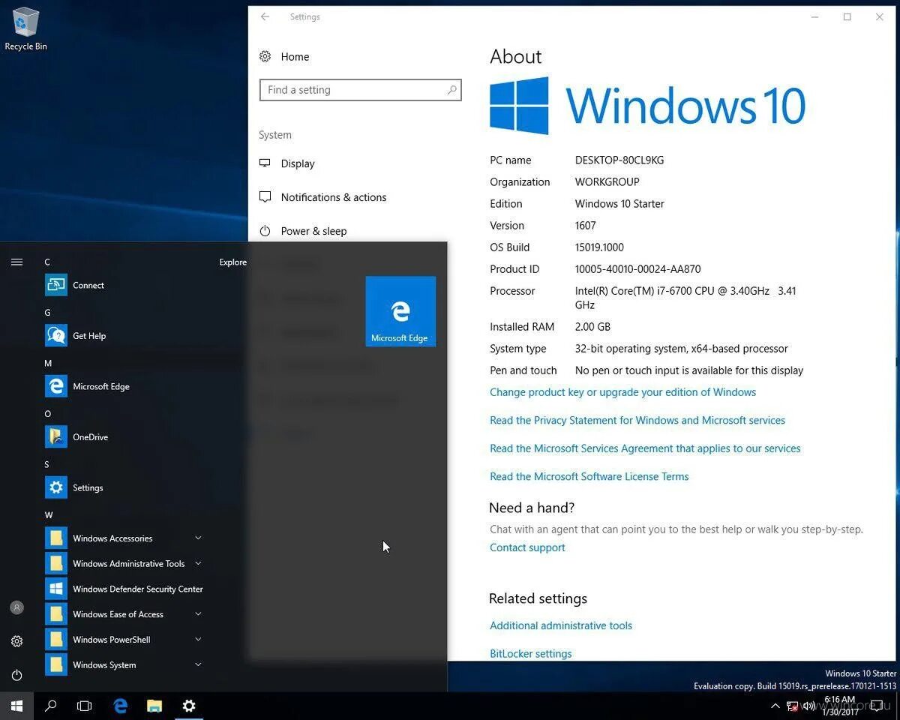900x720 pixels.
Task: Click the network status tray icon
Action: [x=793, y=706]
